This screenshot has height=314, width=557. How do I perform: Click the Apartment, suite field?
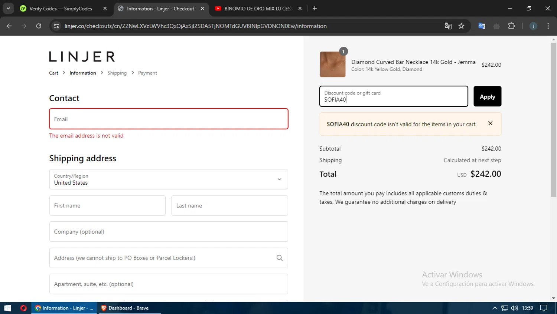pos(169,284)
